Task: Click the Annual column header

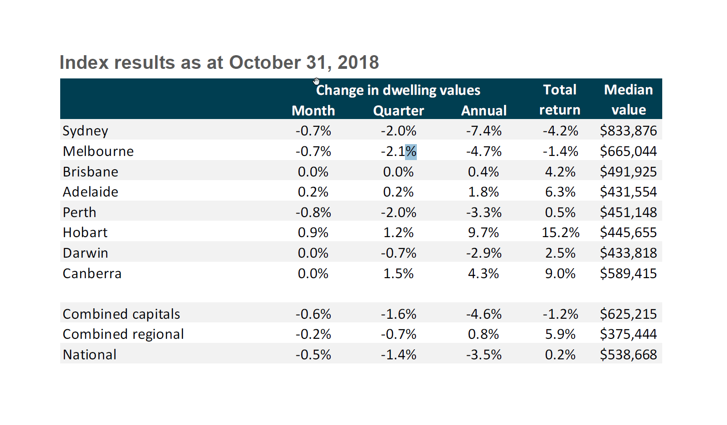Action: tap(483, 110)
